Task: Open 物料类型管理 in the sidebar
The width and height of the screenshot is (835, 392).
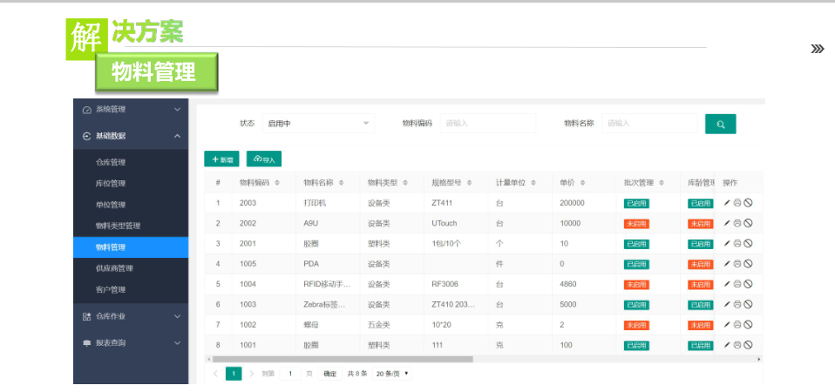Action: tap(131, 226)
